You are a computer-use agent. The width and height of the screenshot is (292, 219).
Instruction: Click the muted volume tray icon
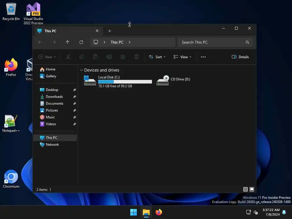(256, 212)
